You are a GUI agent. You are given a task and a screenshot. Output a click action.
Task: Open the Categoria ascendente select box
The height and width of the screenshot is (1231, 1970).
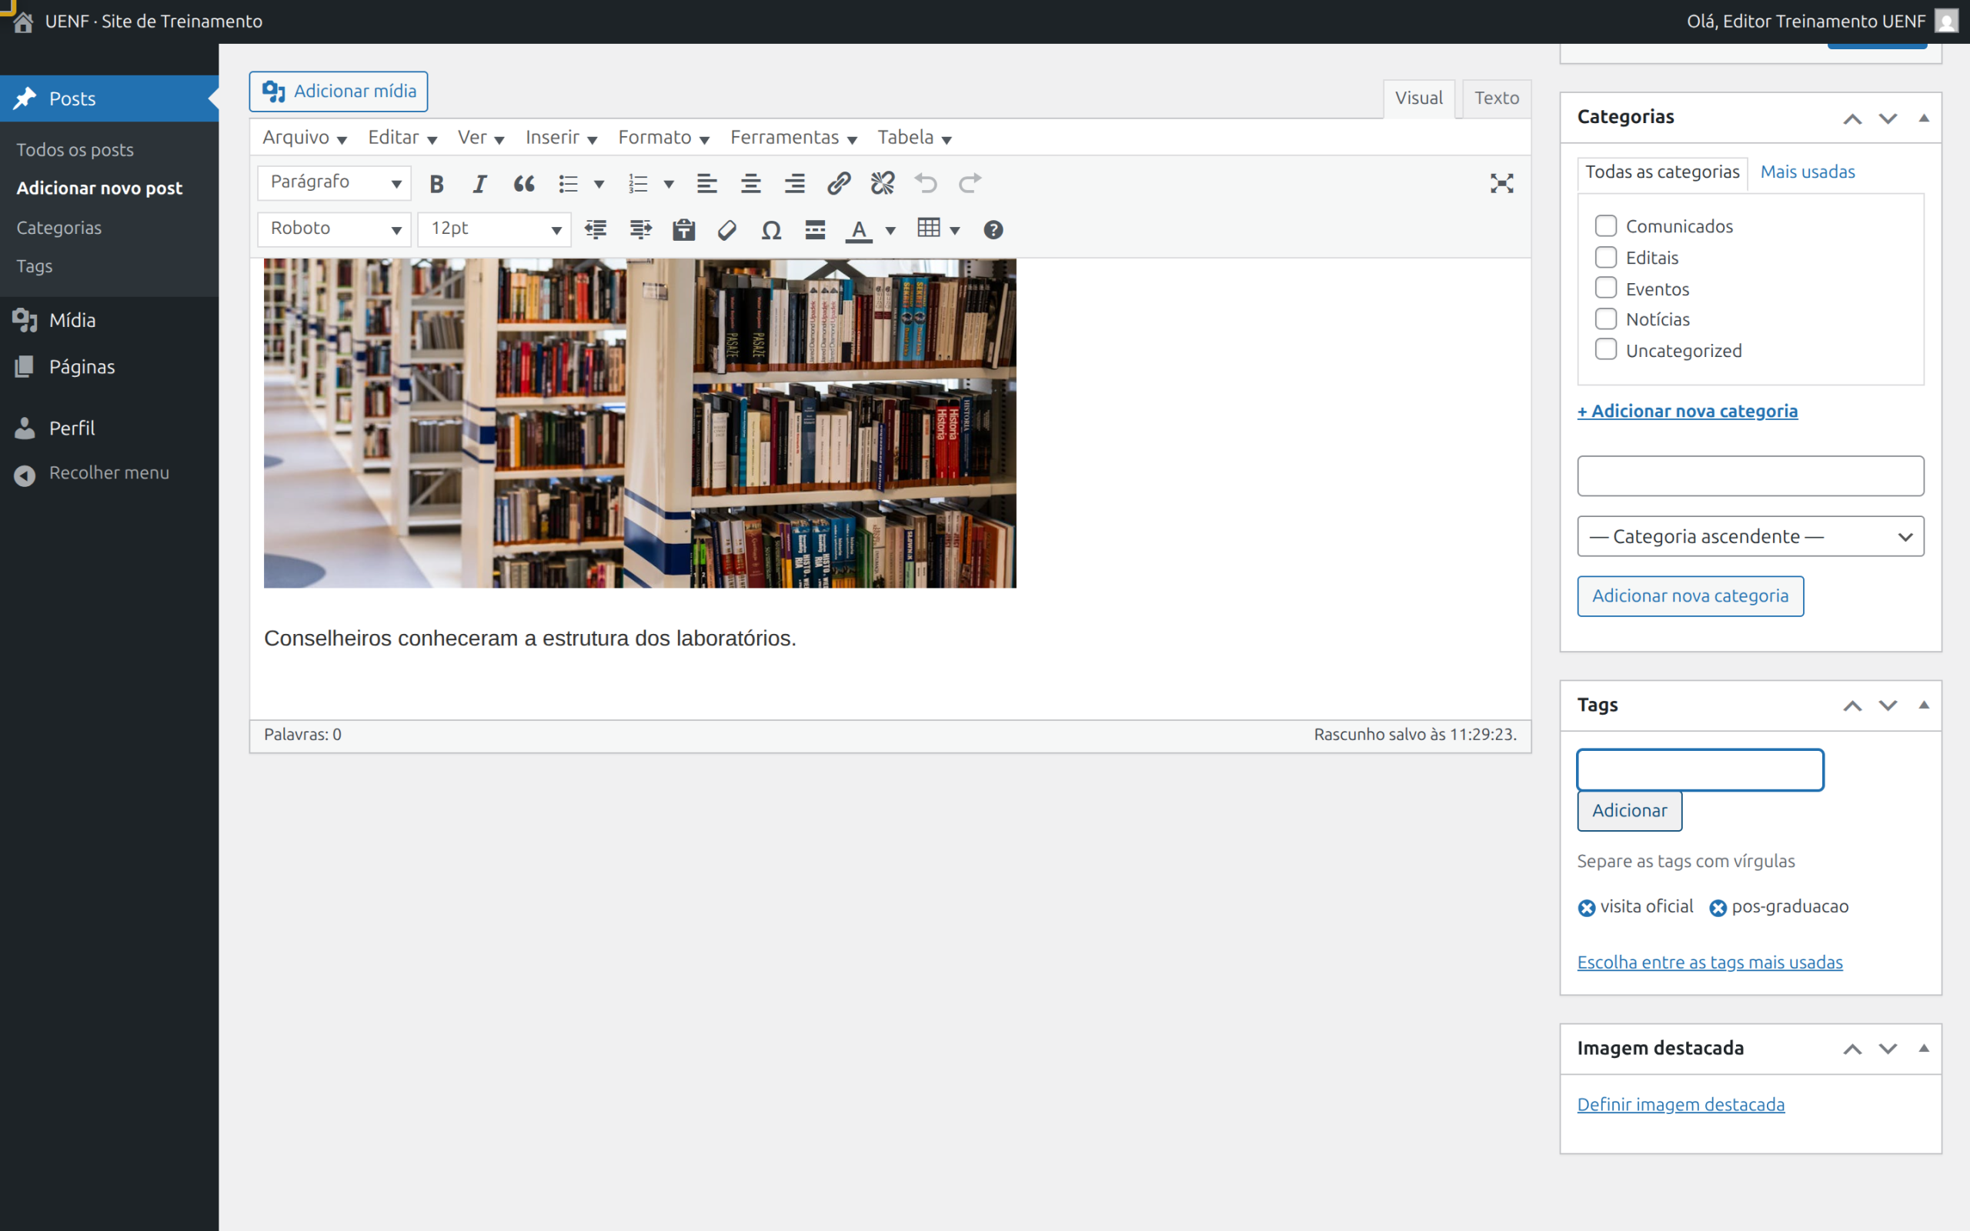click(1750, 535)
